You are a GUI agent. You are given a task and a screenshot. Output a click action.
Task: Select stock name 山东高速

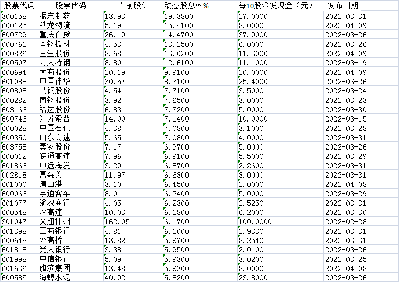(x=55, y=138)
